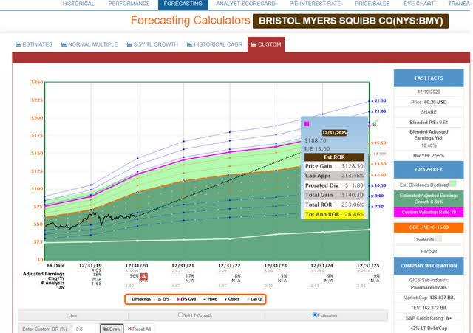Click the BRISTOL MYERS SQUIBB CO ticker banner
Image resolution: width=473 pixels, height=333 pixels.
pos(351,21)
